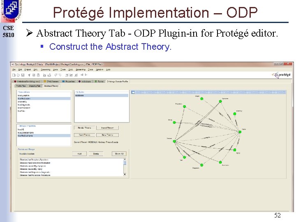Image resolution: width=296 pixels, height=222 pixels.
Task: Select hasSymptom in the Associations list
Action: (x=44, y=95)
